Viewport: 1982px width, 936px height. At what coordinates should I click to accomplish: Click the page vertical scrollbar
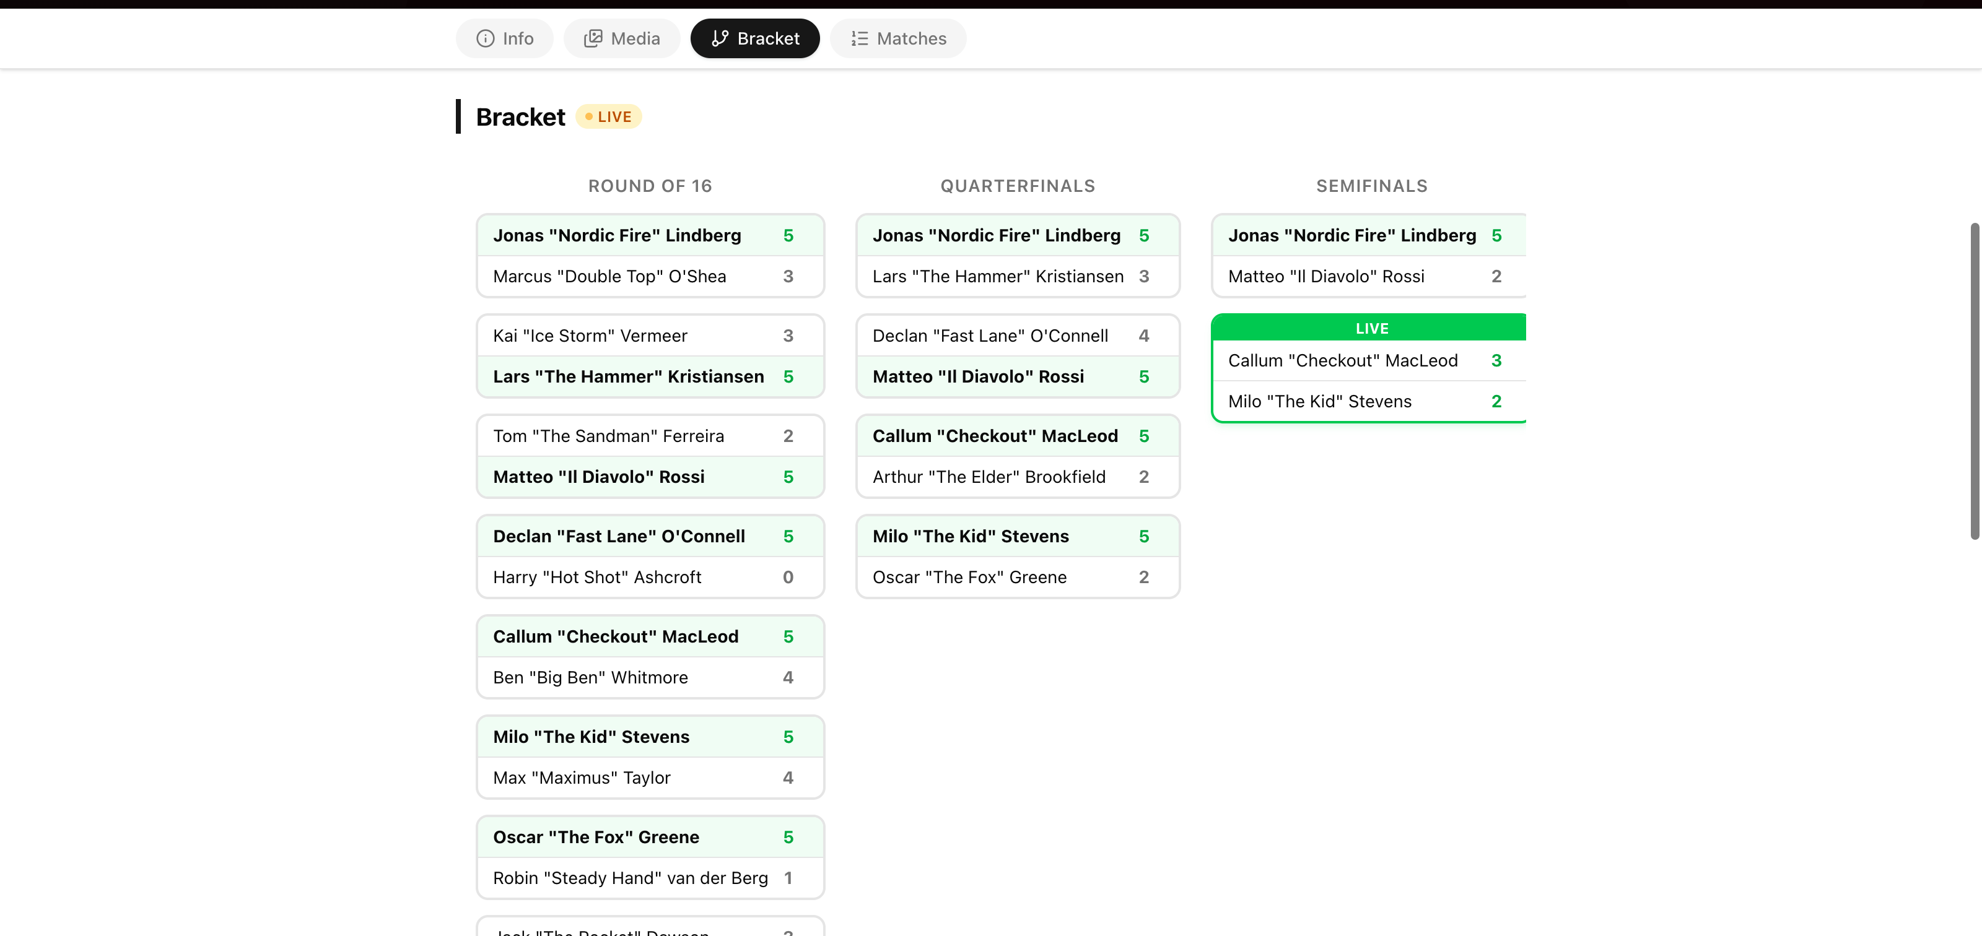pos(1975,381)
